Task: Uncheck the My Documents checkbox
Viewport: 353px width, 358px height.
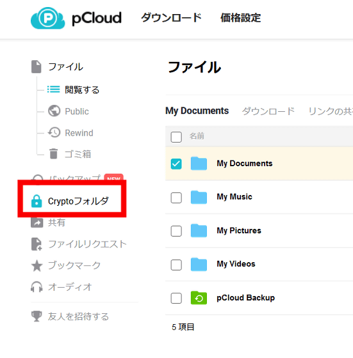Action: coord(176,164)
